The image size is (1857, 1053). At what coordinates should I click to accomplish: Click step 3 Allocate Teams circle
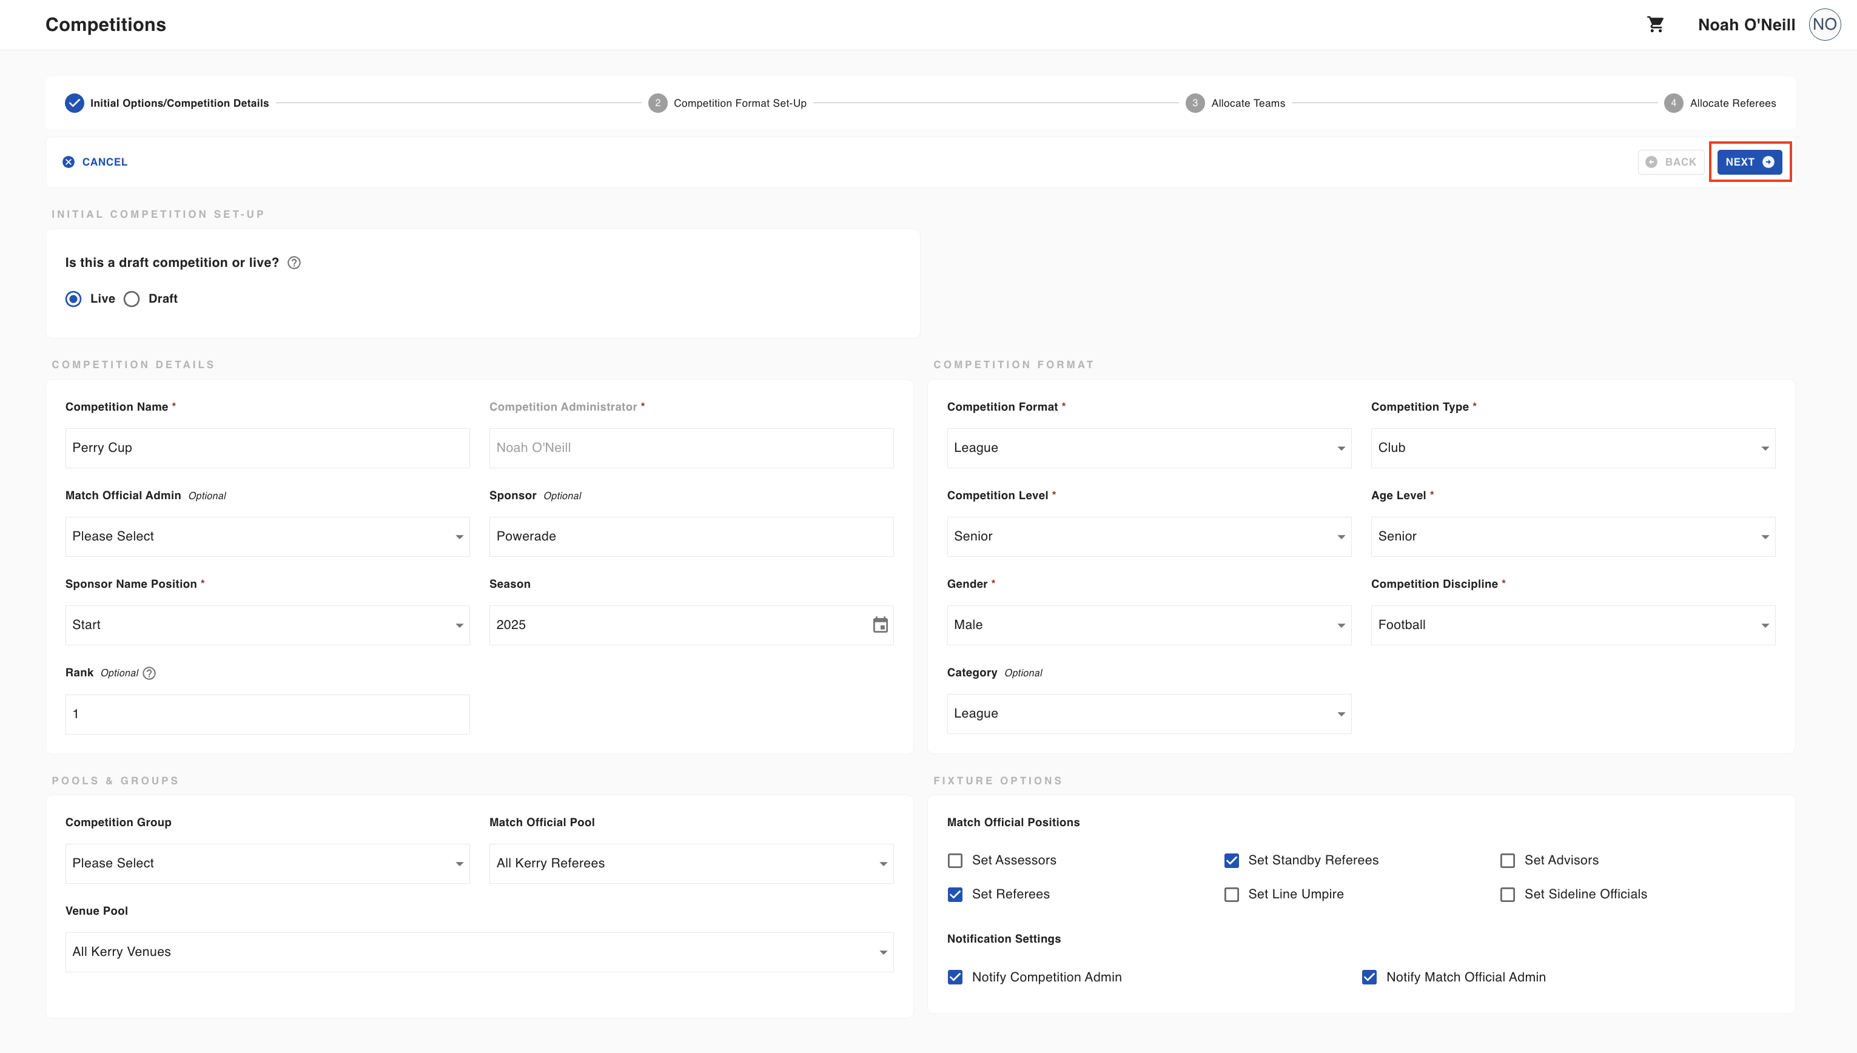pos(1195,103)
